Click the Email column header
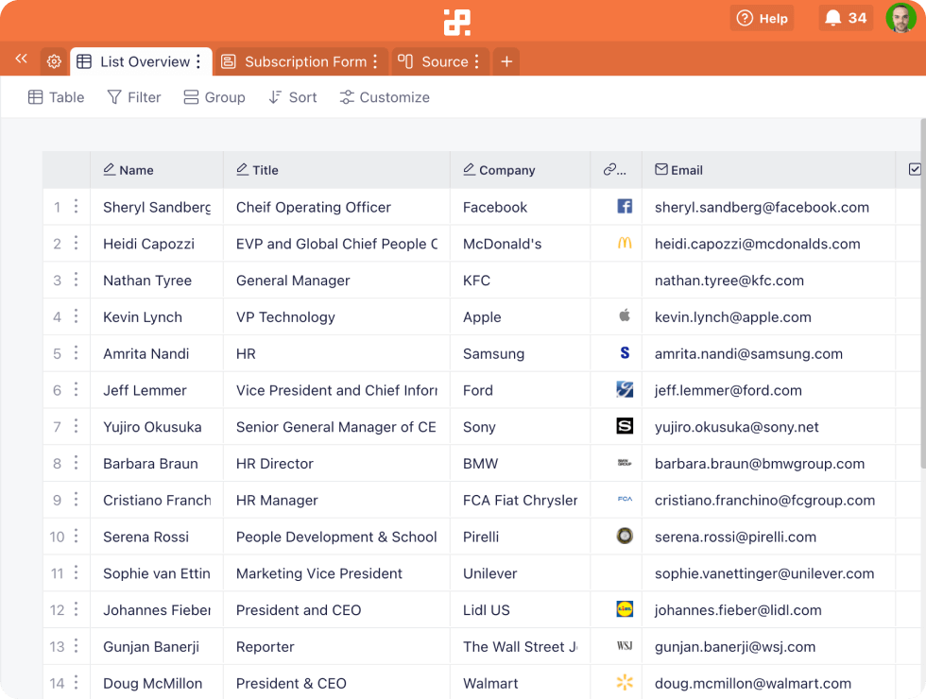This screenshot has width=926, height=699. coord(769,170)
